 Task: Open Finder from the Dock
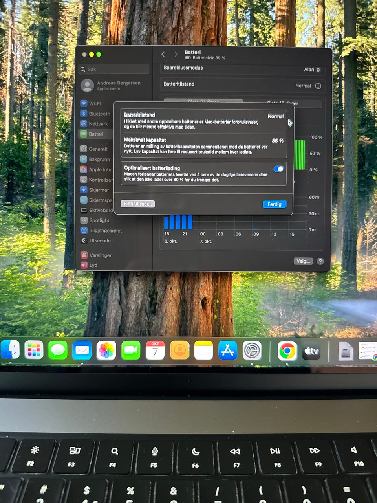click(x=9, y=350)
